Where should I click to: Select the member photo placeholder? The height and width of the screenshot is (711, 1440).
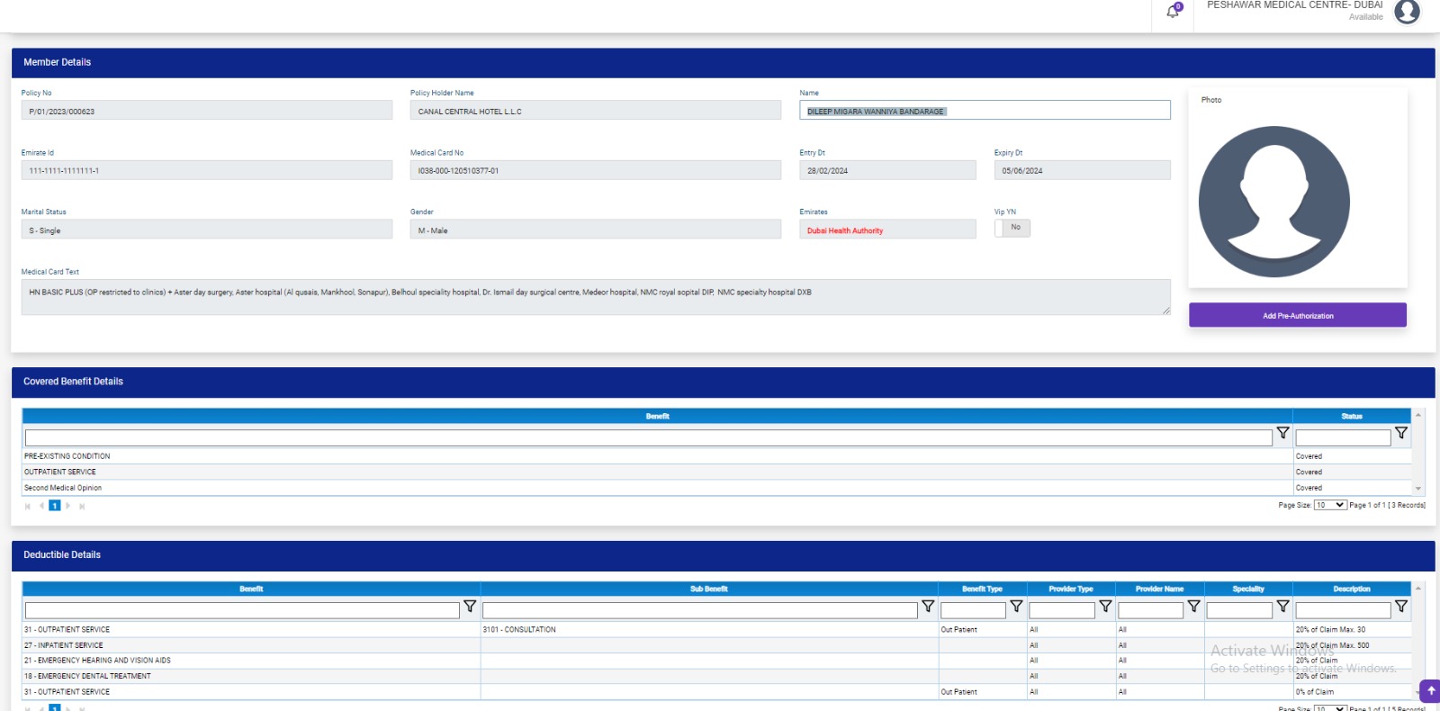pos(1273,202)
